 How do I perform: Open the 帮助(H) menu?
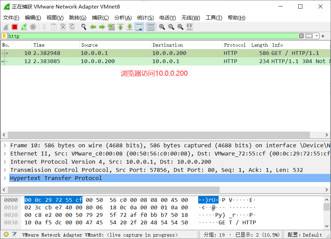[x=236, y=18]
